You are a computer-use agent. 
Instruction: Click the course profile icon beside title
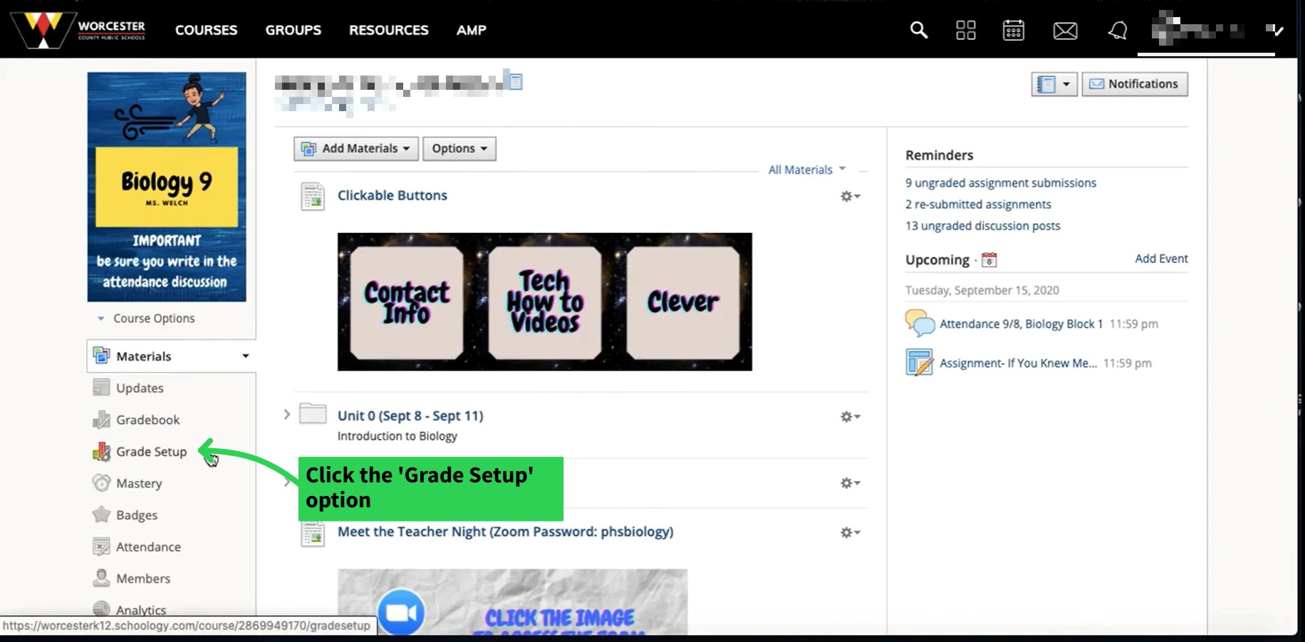coord(516,82)
